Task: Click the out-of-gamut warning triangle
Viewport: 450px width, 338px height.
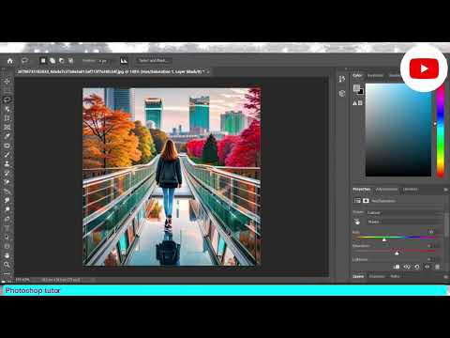Action: [355, 103]
